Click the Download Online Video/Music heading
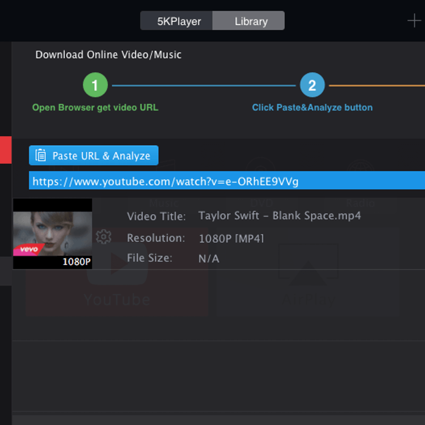Viewport: 425px width, 425px height. click(x=108, y=55)
